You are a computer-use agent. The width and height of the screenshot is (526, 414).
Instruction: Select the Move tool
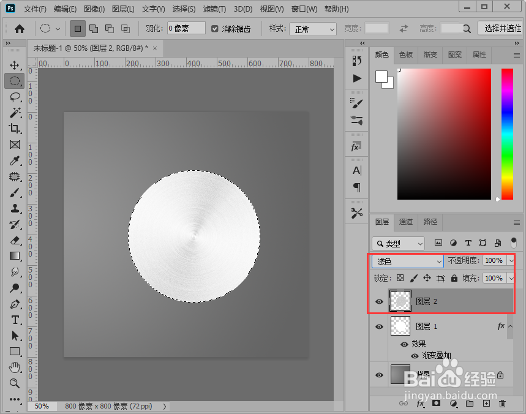pos(15,65)
